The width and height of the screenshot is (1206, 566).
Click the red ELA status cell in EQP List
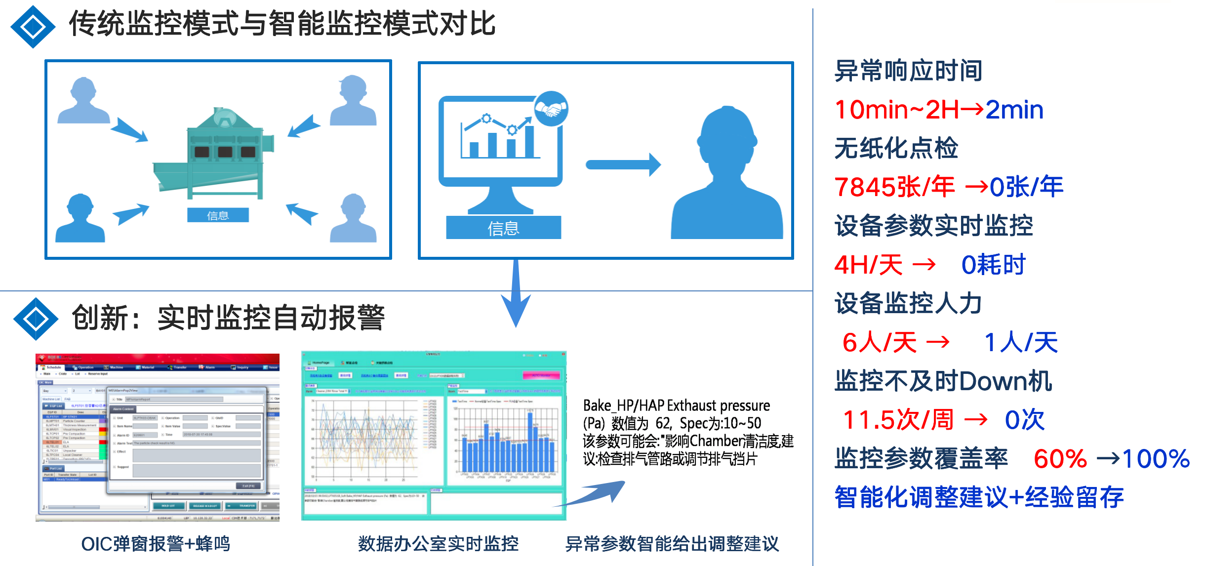103,443
